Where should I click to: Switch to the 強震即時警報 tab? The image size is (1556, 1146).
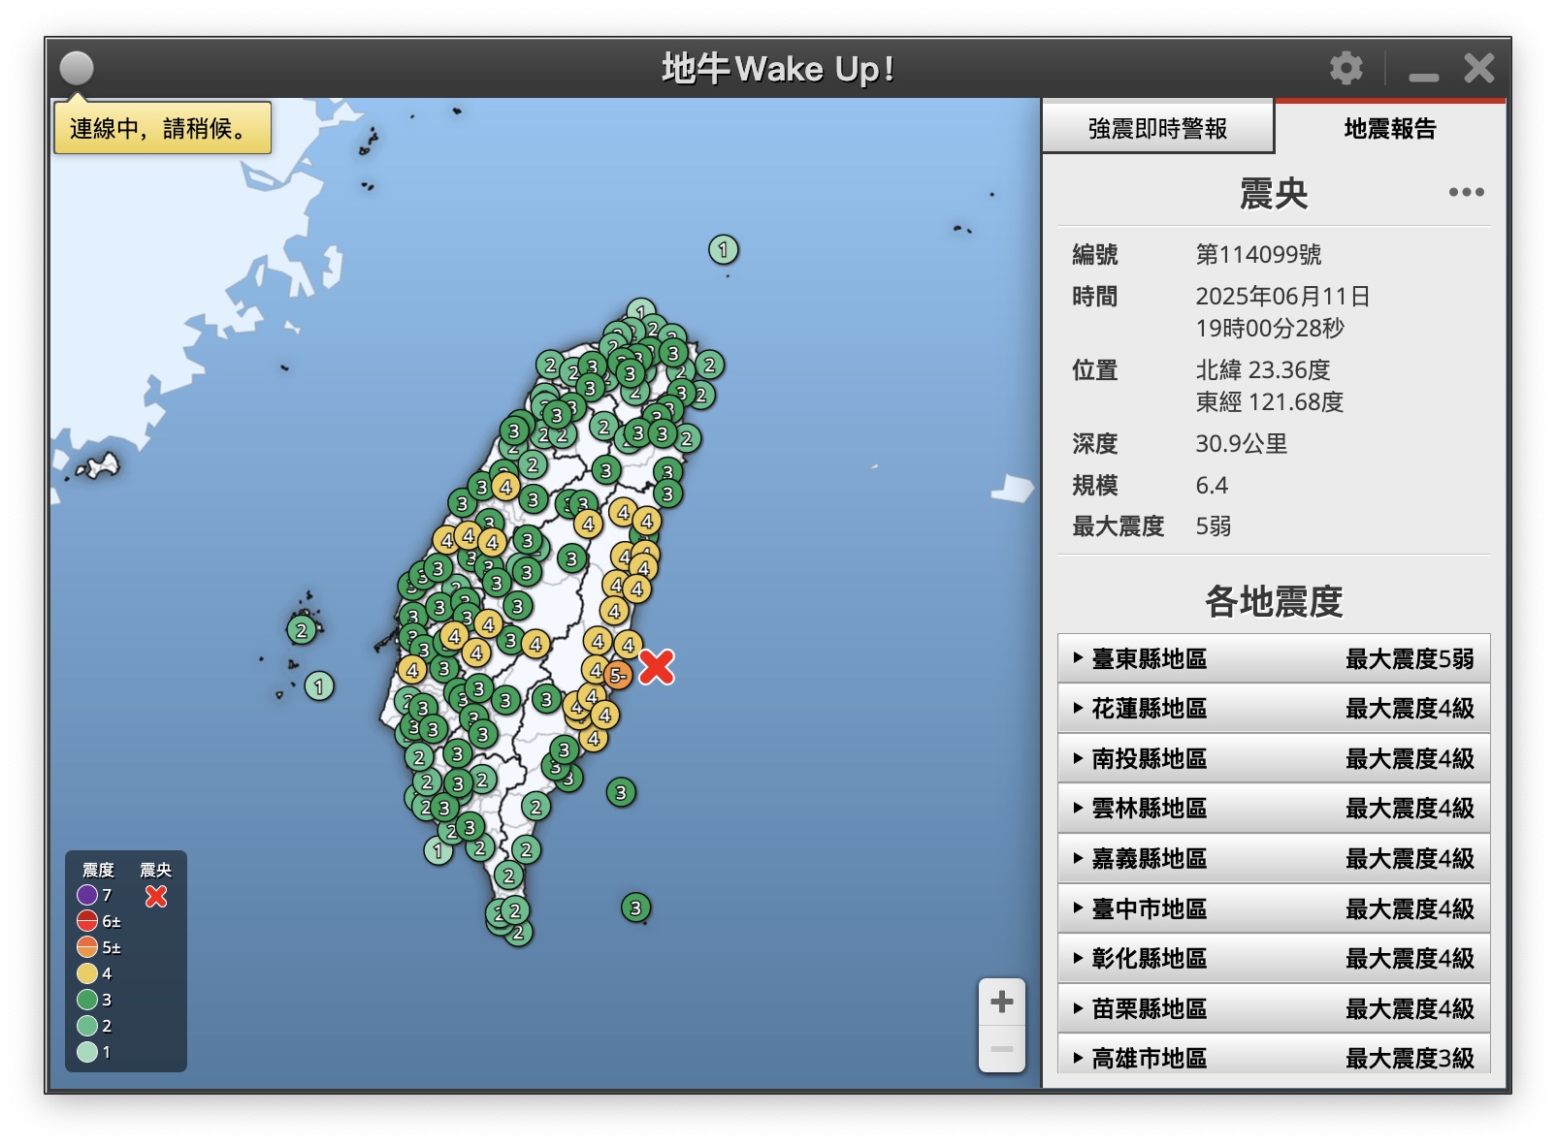[1158, 128]
